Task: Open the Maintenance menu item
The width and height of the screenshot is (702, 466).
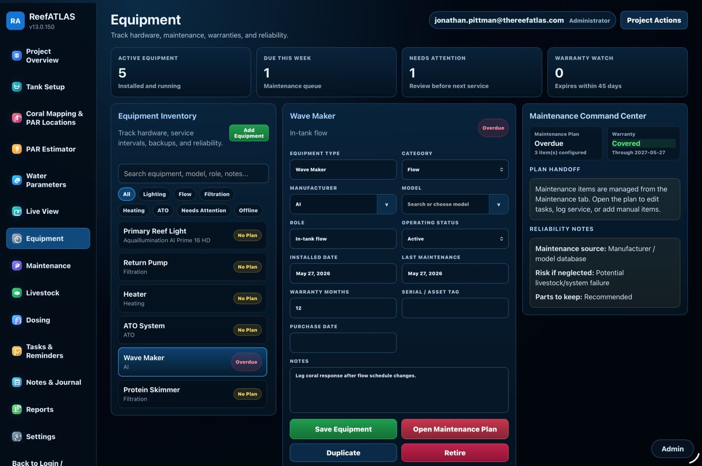Action: 48,265
